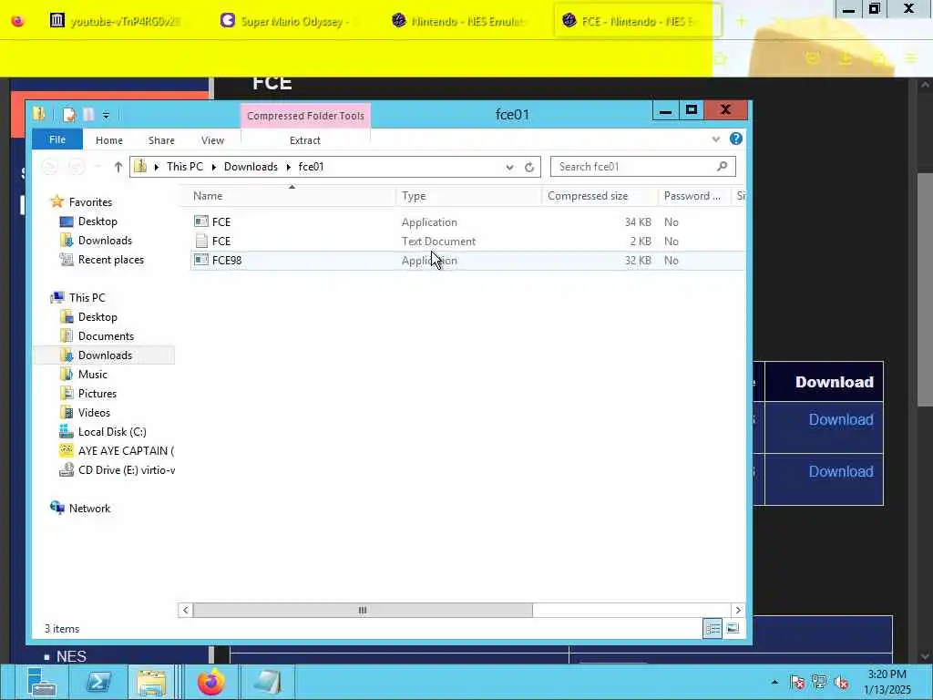Click the muted speaker tray icon

841,682
